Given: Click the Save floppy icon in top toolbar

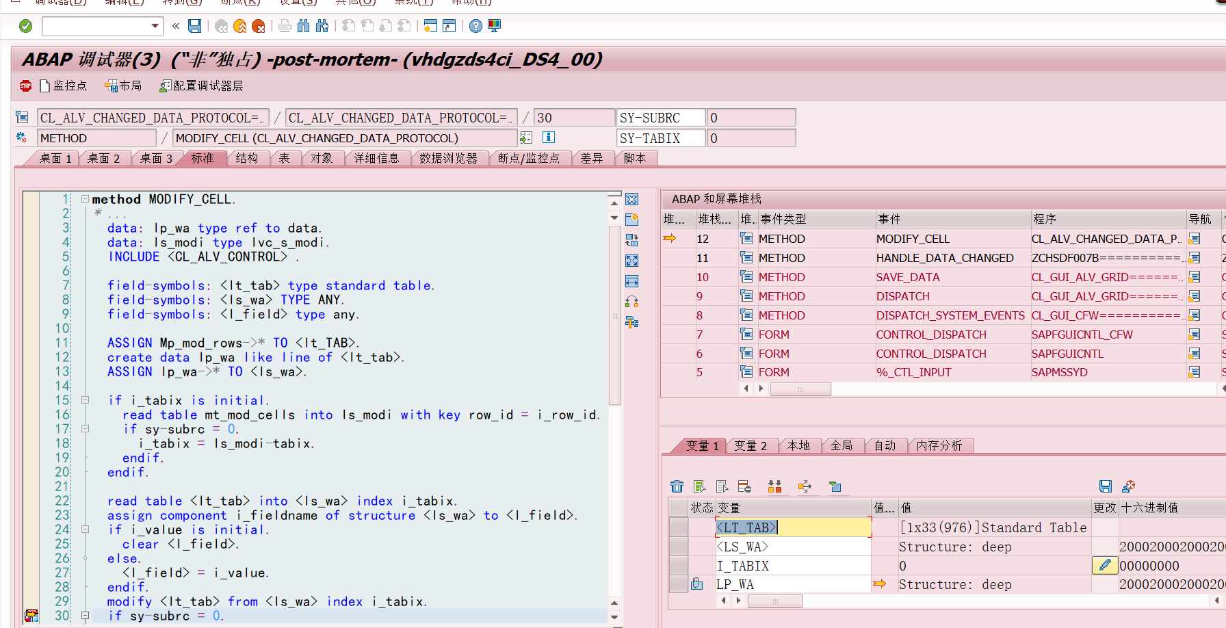Looking at the screenshot, I should [195, 26].
